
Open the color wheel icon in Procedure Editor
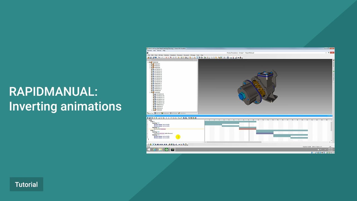[196, 118]
